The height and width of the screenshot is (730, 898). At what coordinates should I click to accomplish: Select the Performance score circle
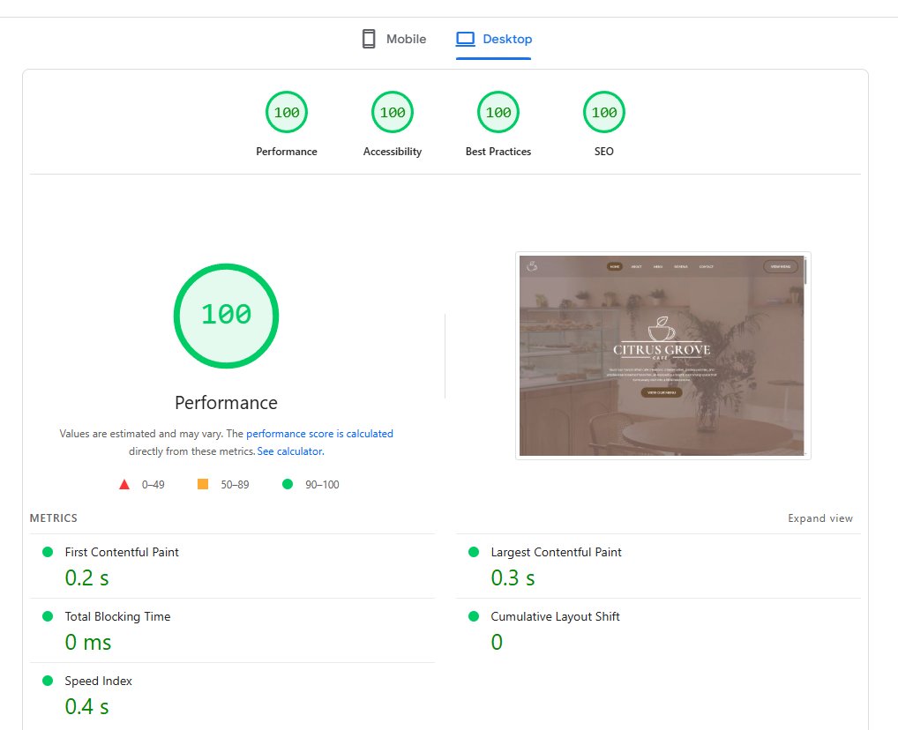pos(286,112)
